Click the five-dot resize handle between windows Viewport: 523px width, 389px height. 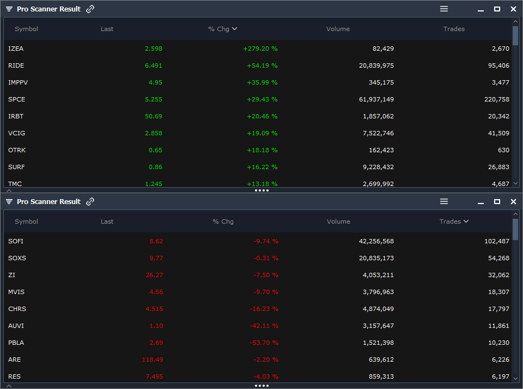pyautogui.click(x=261, y=190)
